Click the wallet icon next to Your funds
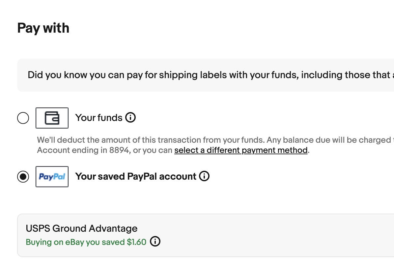394x265 pixels. (51, 117)
